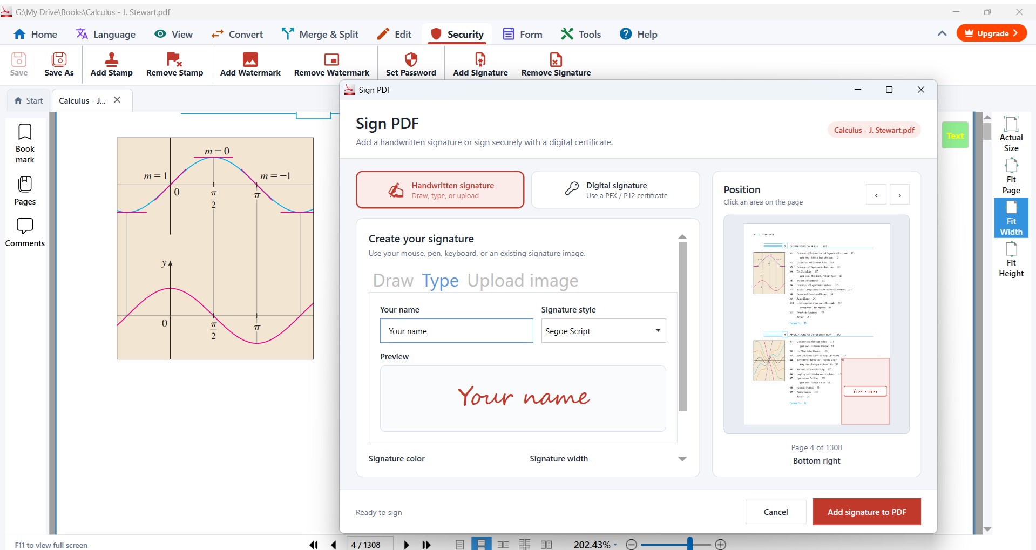
Task: Click the Your name input field
Action: click(x=457, y=331)
